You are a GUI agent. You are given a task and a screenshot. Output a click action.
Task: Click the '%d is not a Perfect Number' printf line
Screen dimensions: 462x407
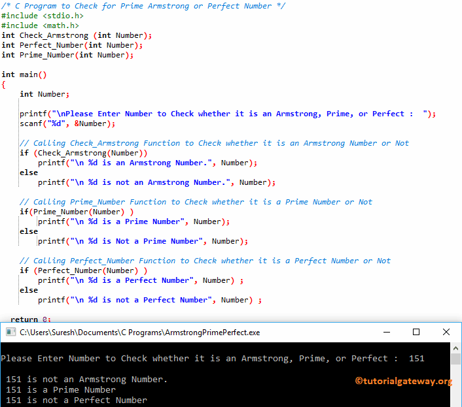click(x=150, y=301)
